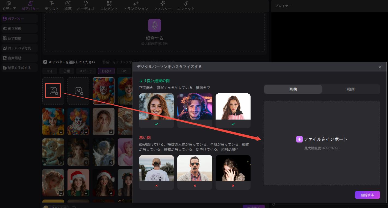Open the オーディオ tab
388x208 pixels.
pyautogui.click(x=86, y=6)
